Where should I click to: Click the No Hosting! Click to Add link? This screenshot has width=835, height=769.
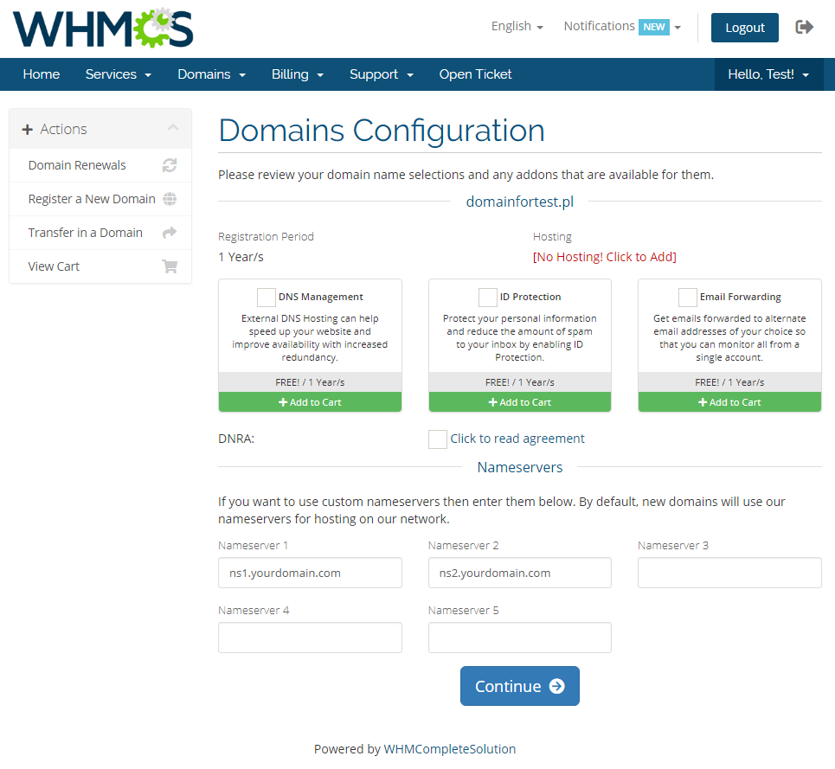tap(605, 257)
